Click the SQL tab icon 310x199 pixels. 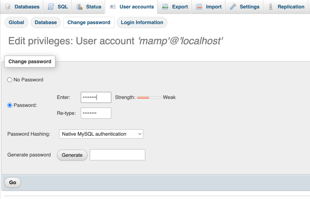click(x=51, y=7)
